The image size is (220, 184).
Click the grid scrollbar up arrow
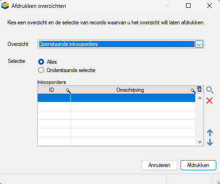[x=200, y=98]
